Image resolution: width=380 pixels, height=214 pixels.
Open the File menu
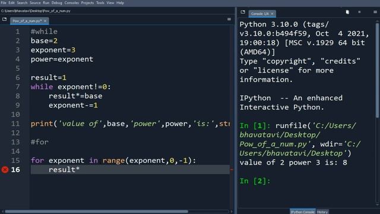coord(4,3)
